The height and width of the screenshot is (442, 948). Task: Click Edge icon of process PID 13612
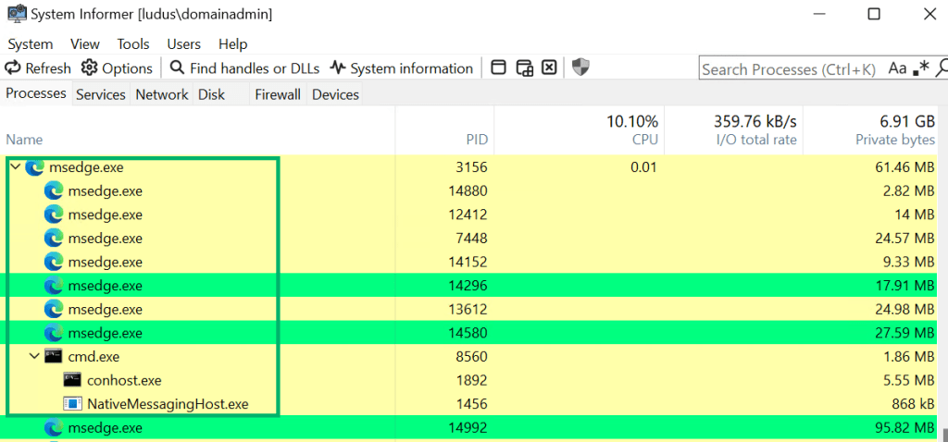click(x=54, y=309)
